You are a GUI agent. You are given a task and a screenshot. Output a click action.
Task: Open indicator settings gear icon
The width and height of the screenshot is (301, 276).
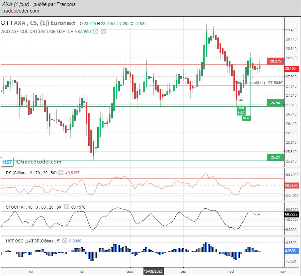coord(96,31)
